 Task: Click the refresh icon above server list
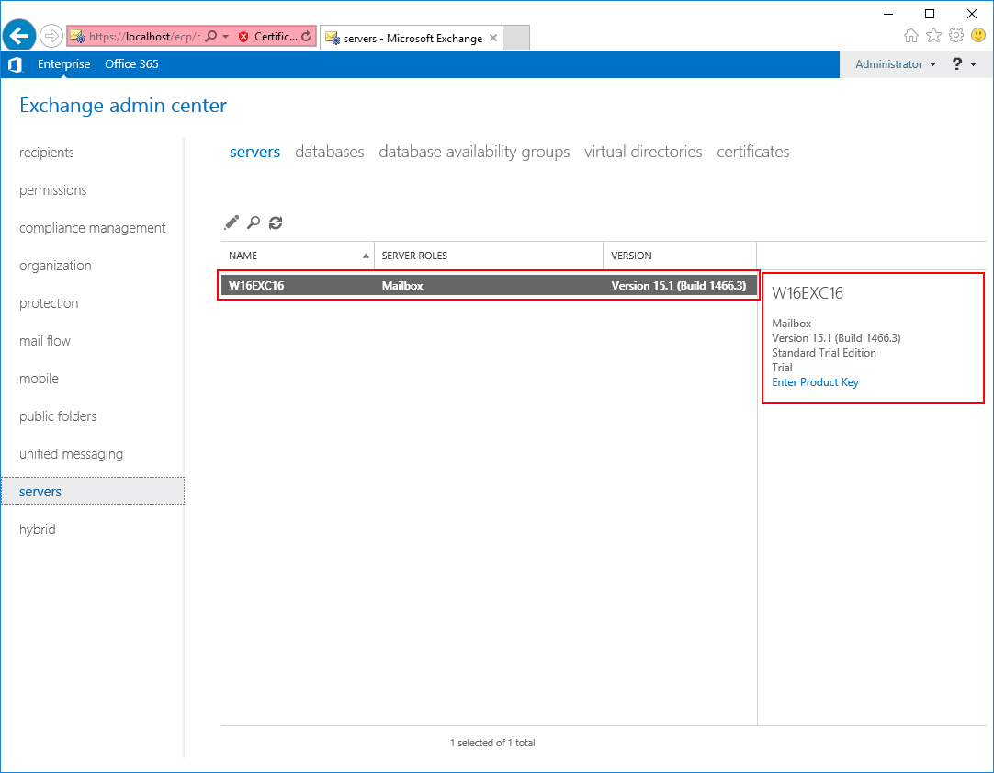[275, 222]
